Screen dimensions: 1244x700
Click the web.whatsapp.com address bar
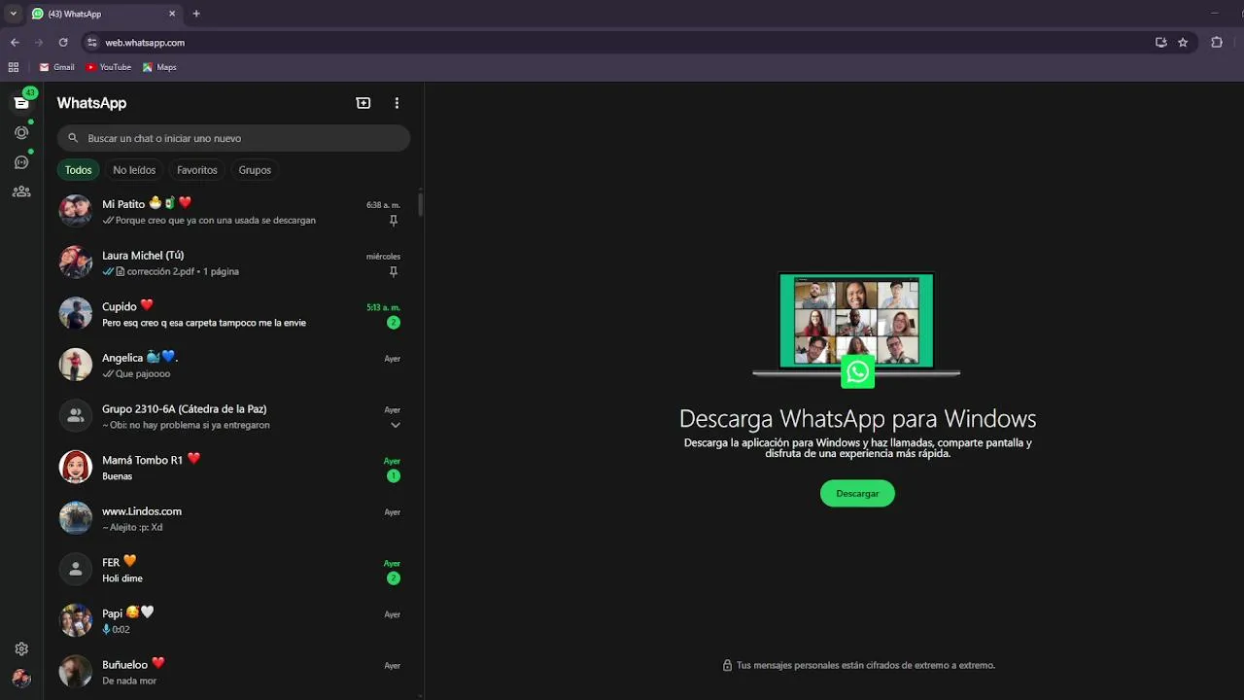tap(145, 43)
